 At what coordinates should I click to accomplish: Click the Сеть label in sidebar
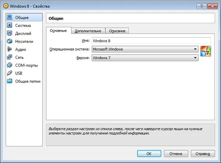[19, 57]
